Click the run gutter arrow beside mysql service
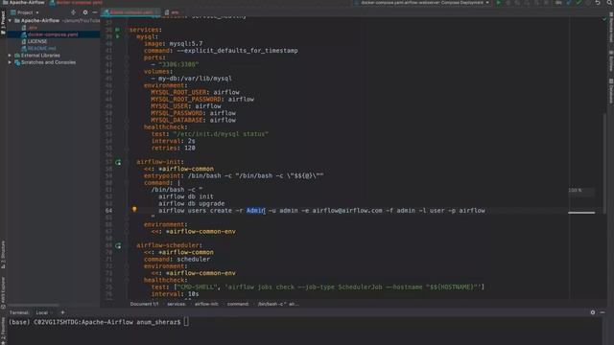 [118, 36]
